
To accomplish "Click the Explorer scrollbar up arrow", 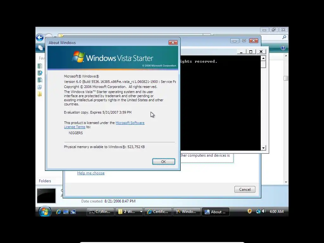I will point(286,56).
